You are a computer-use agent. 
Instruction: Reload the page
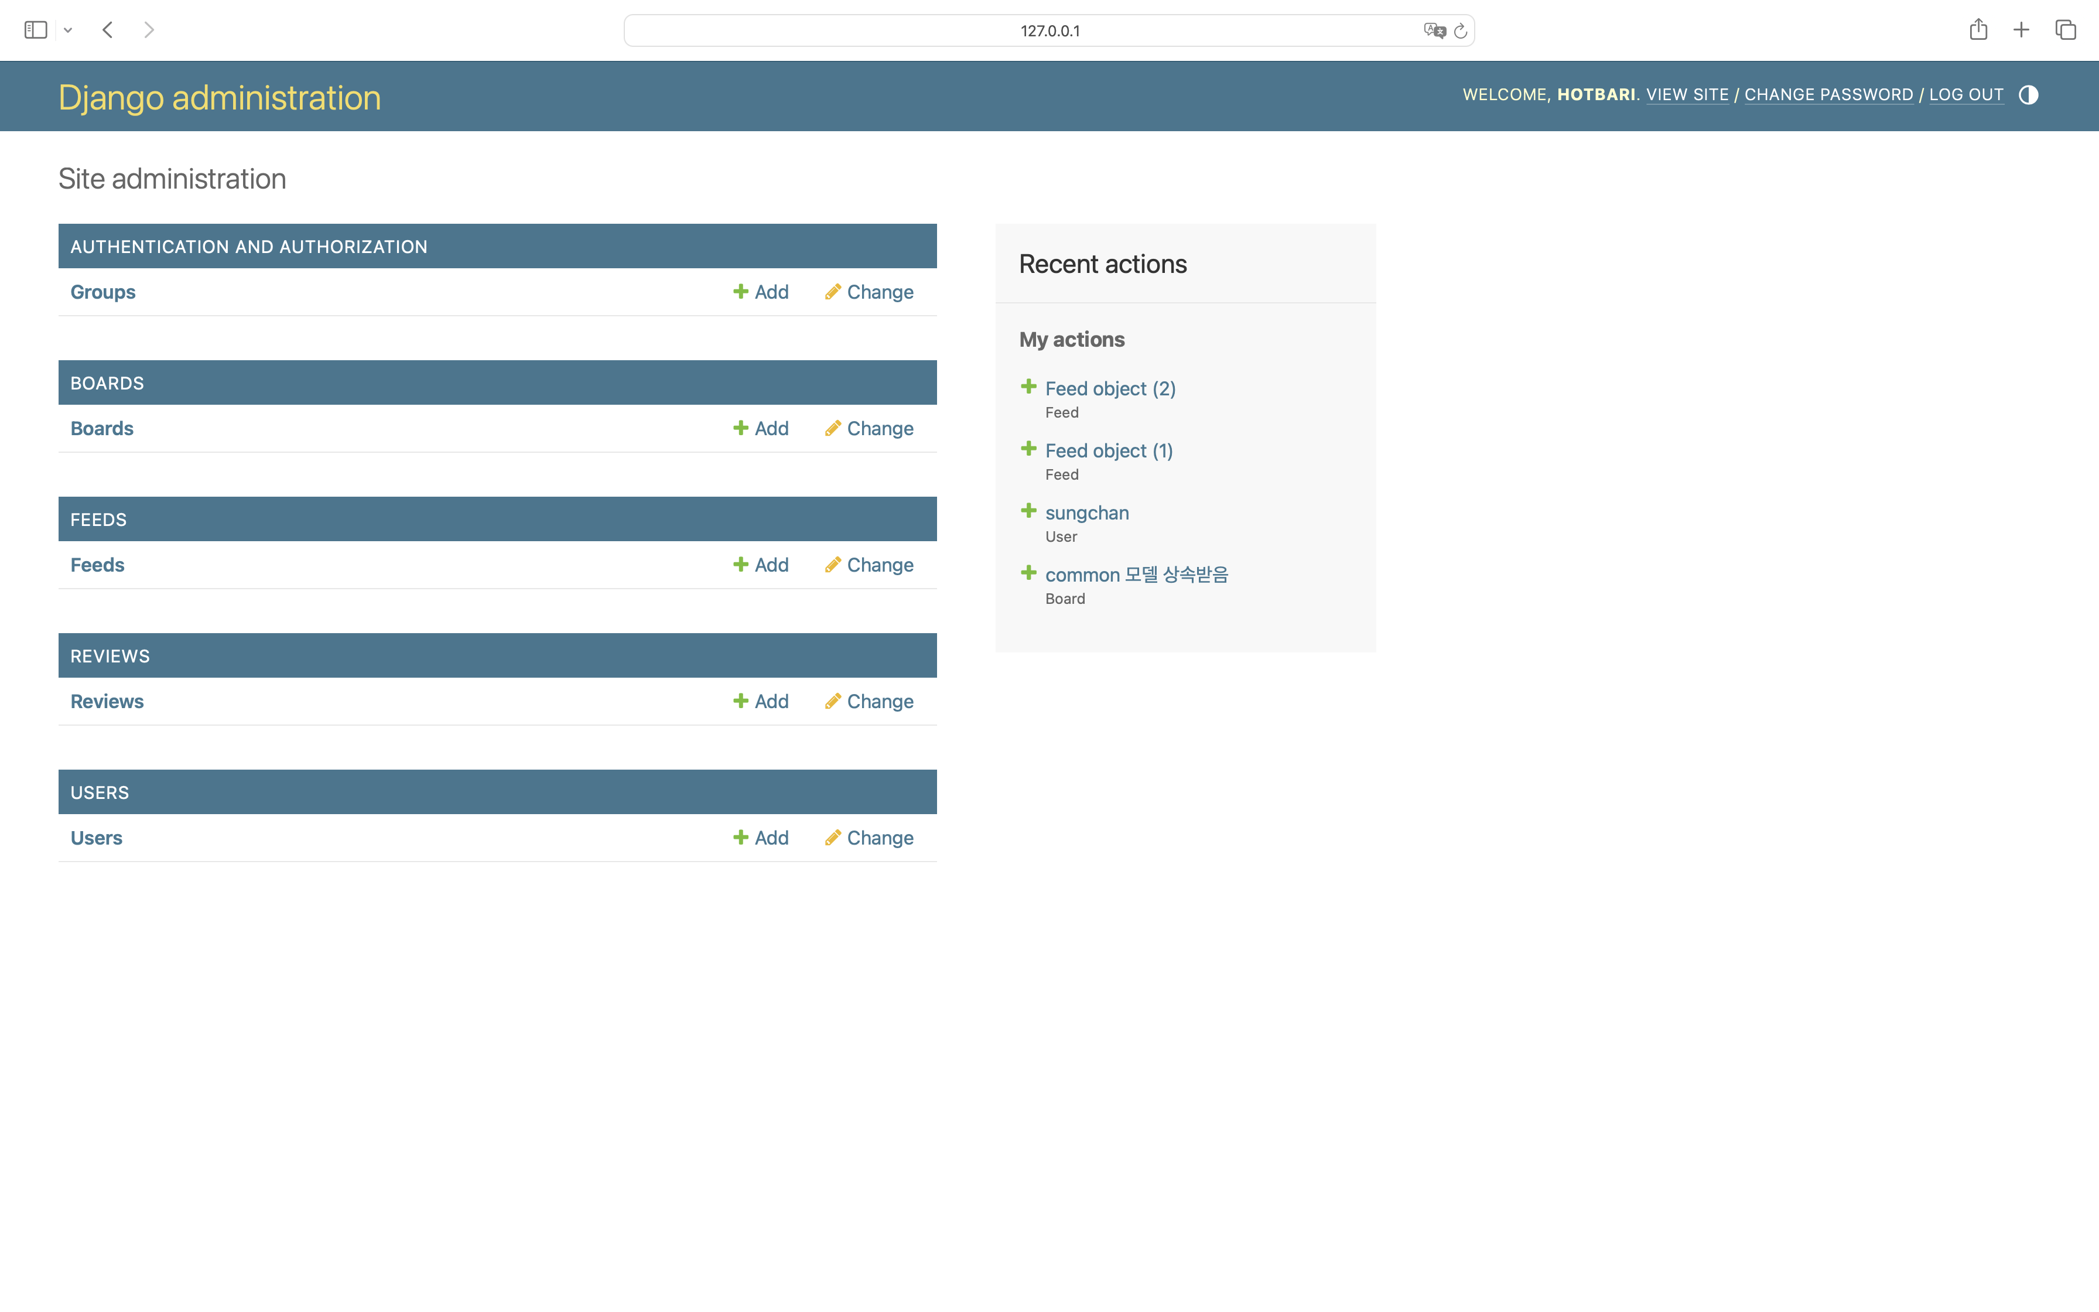tap(1461, 30)
